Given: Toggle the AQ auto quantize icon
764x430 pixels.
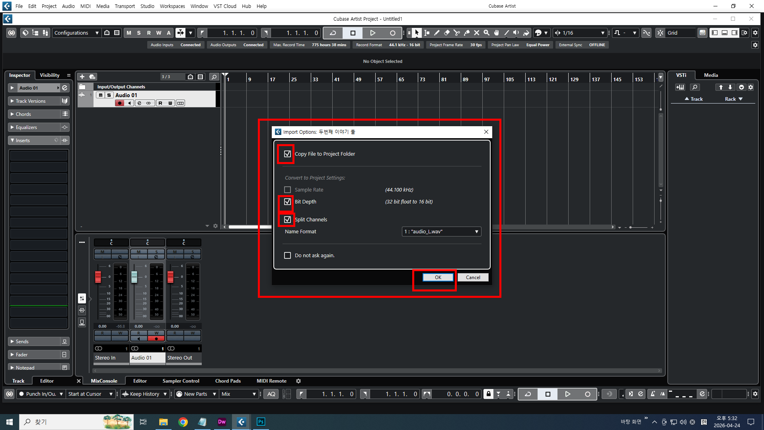Looking at the screenshot, I should [271, 394].
